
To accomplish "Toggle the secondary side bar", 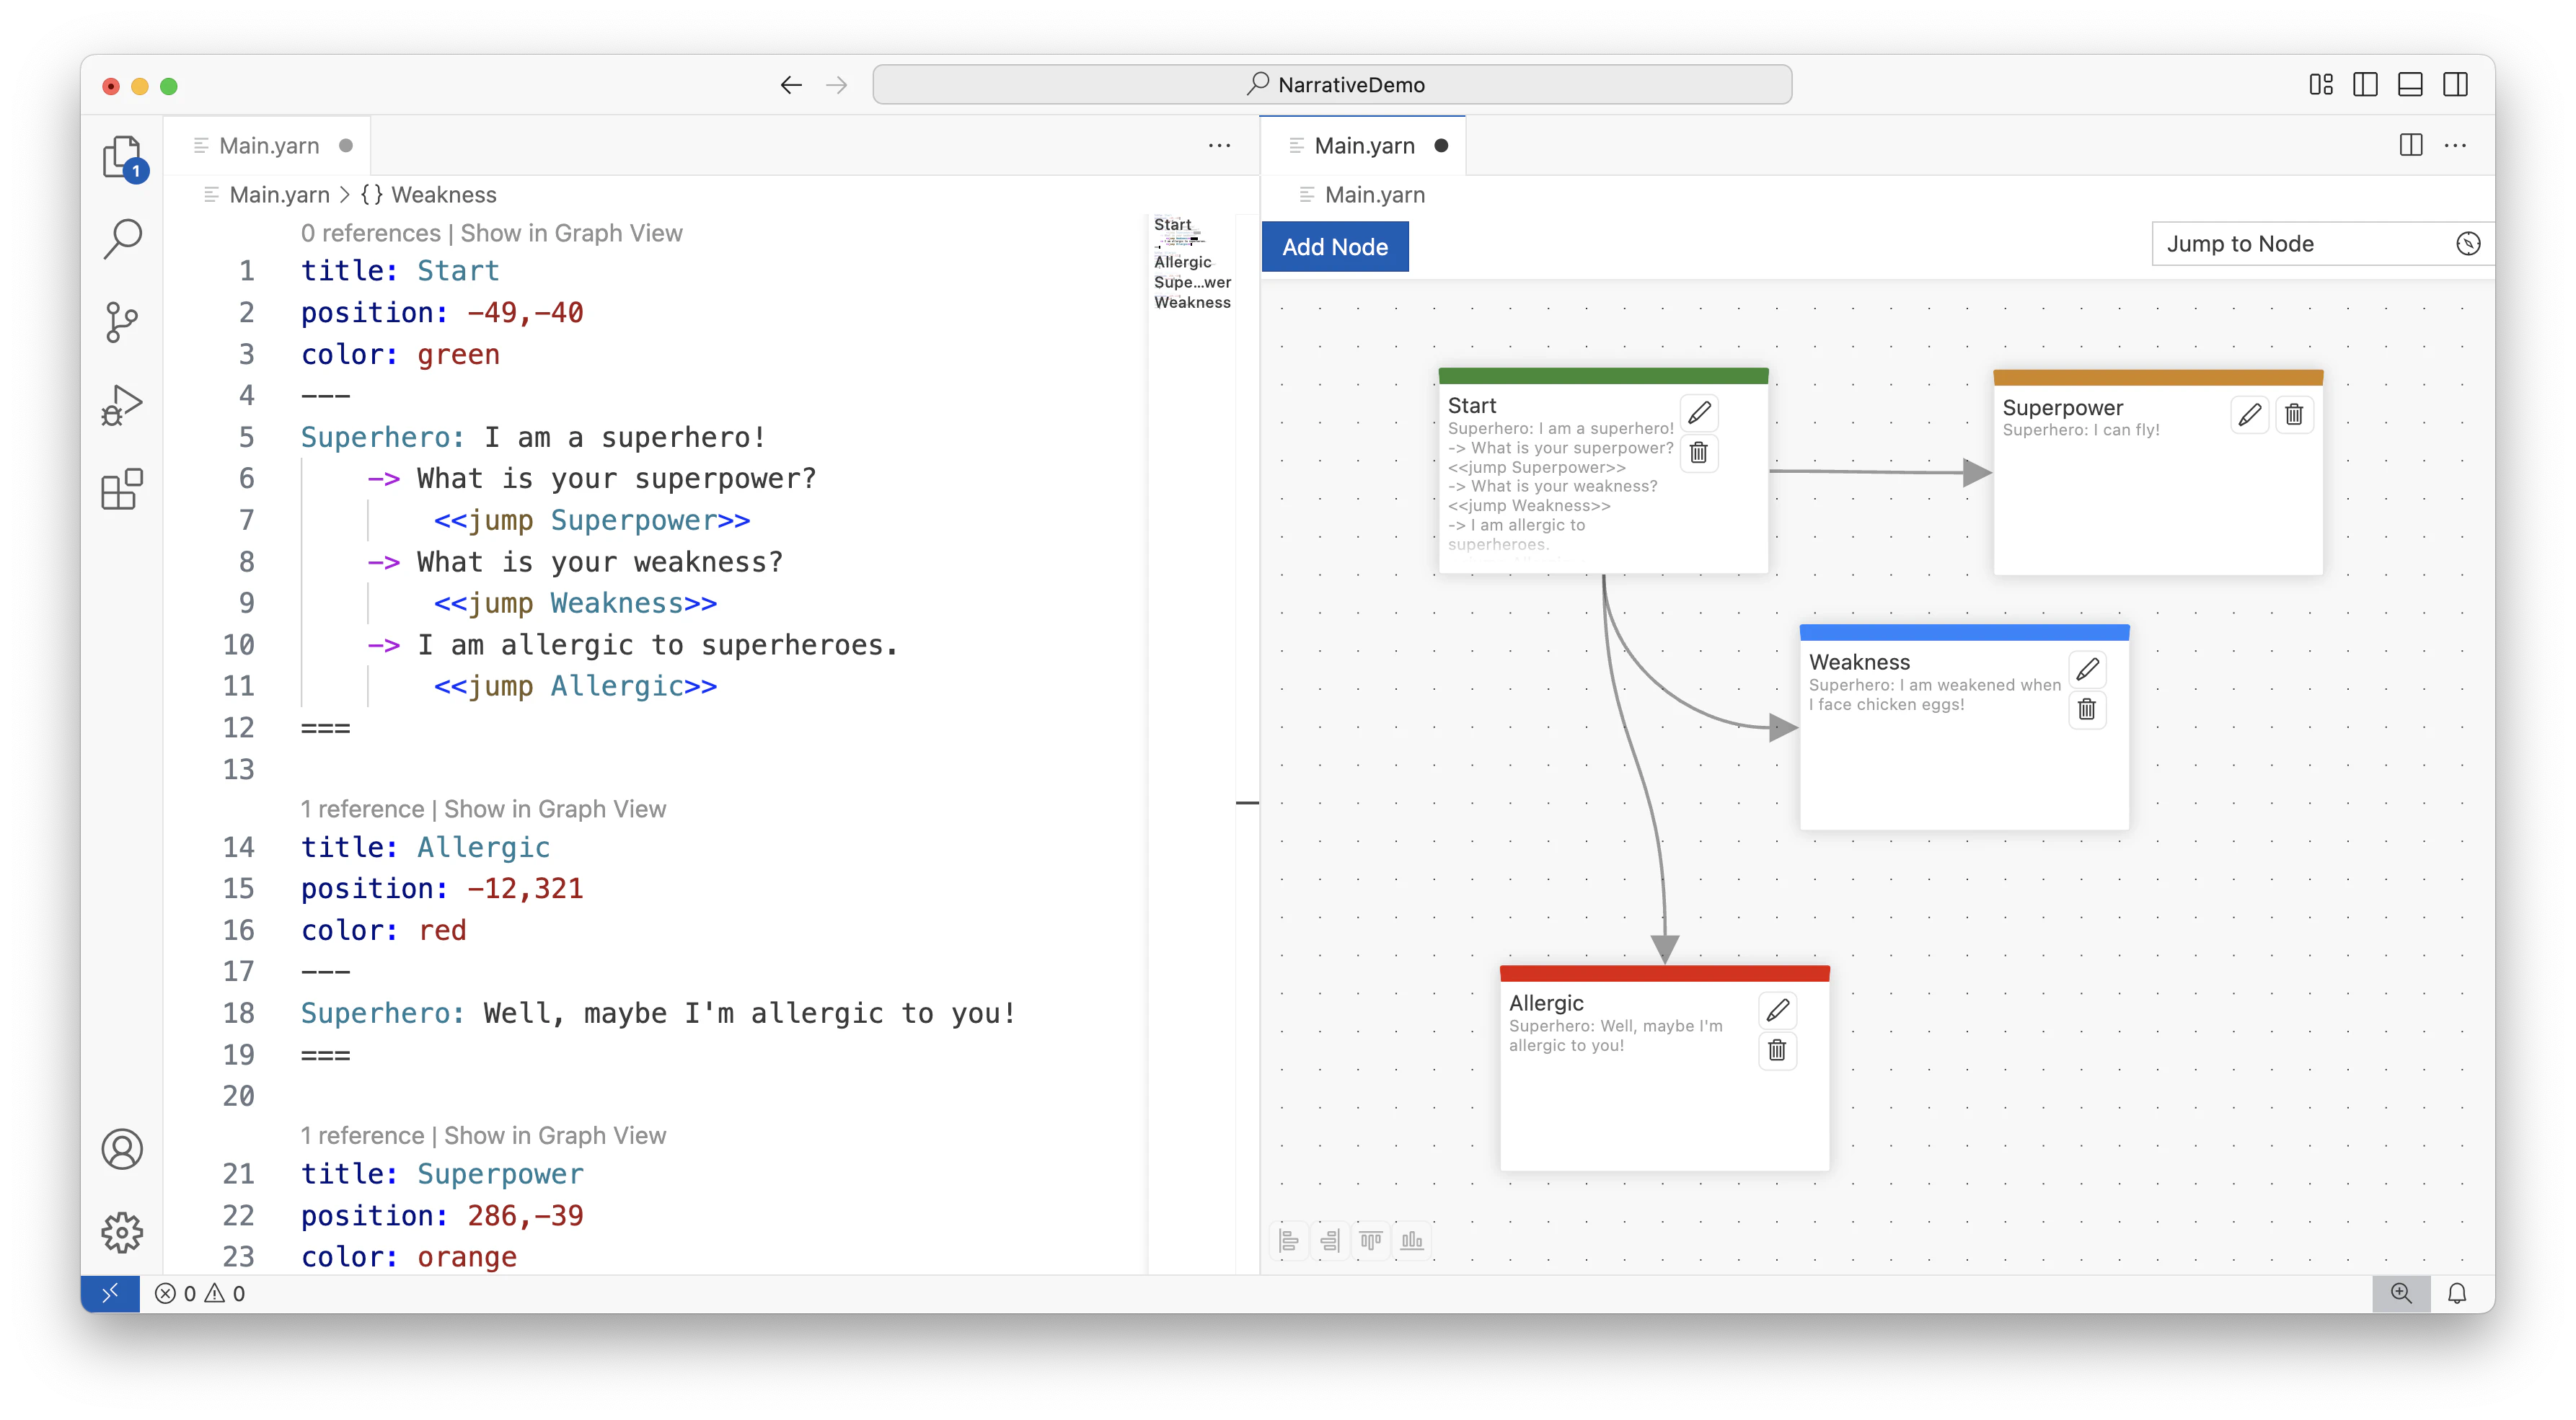I will pyautogui.click(x=2455, y=85).
